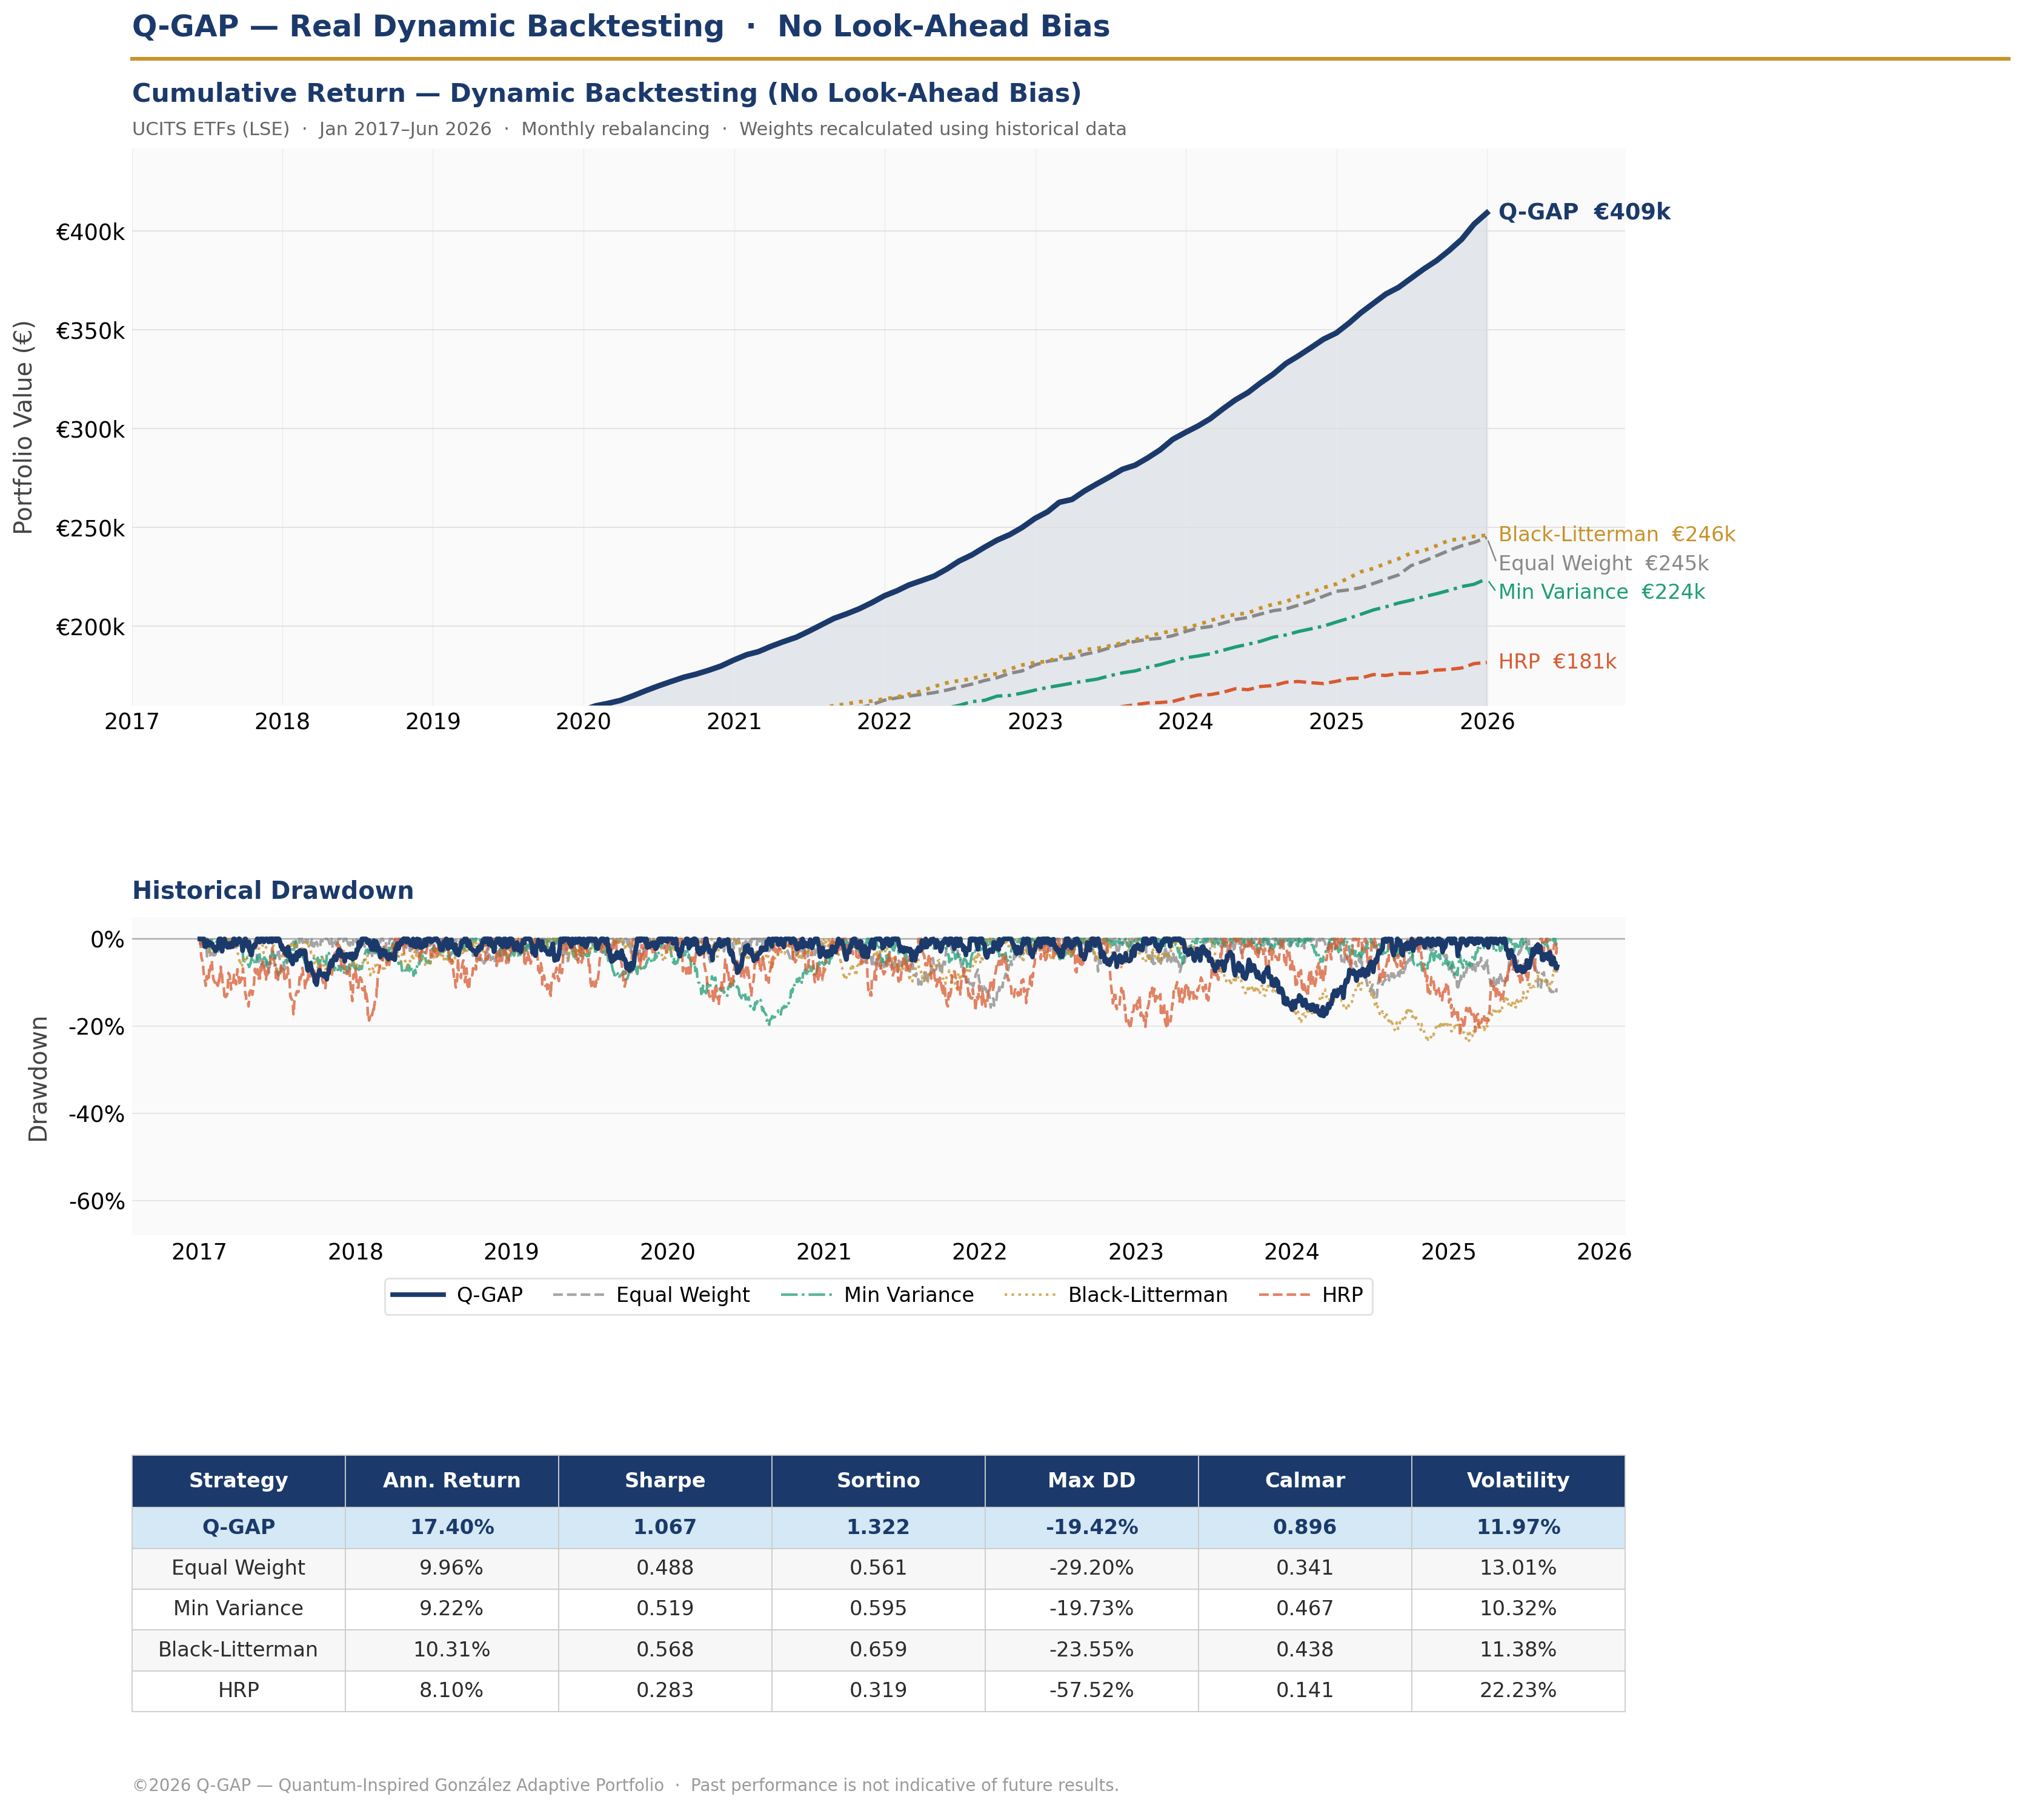Click the Equal Weight table row name
This screenshot has height=1808, width=2022.
pyautogui.click(x=238, y=1567)
